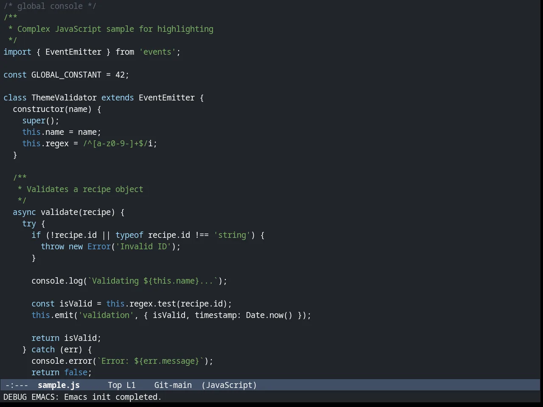Click 'Complex JavaScript sample for highlighting' comment
Viewport: 543px width, 407px height.
(115, 29)
